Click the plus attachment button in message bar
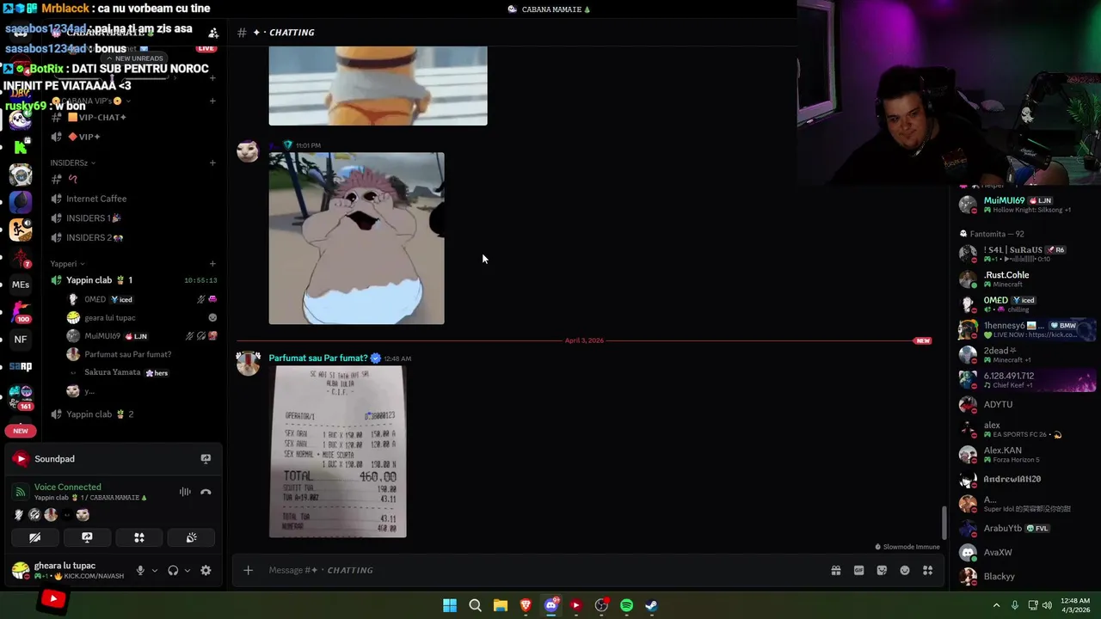 click(248, 570)
